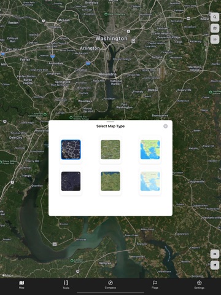Select the Mount Vernon label

coord(88,110)
